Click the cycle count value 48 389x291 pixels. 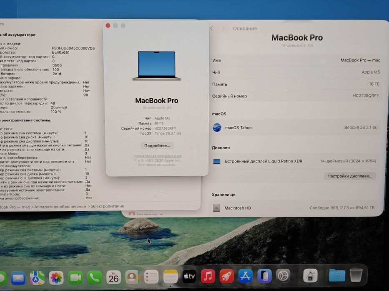[x=53, y=103]
